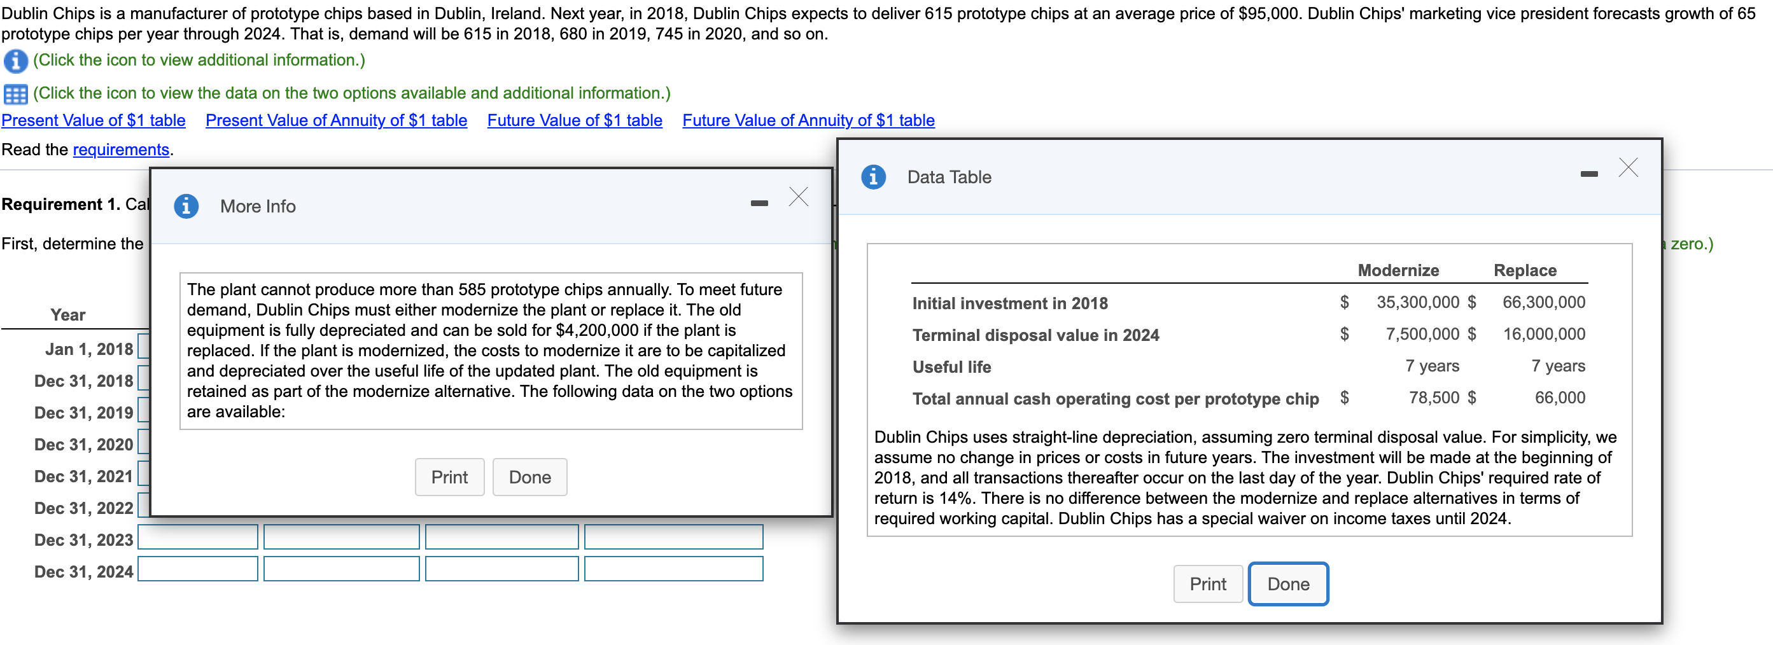Click the 'Jan 1, 2018' row label
This screenshot has height=645, width=1773.
pos(90,349)
